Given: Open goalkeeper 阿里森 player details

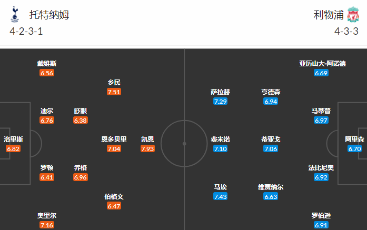Looking at the screenshot, I should (355, 139).
